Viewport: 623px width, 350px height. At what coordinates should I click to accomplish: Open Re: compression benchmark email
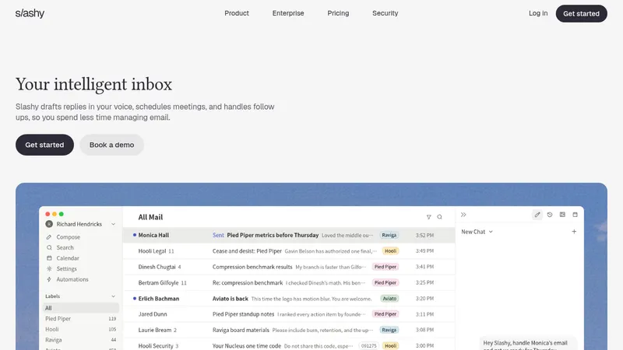289,282
